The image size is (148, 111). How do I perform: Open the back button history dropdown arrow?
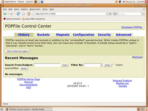8,14
